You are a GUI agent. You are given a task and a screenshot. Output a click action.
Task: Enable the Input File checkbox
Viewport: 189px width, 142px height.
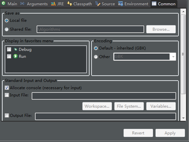7,95
